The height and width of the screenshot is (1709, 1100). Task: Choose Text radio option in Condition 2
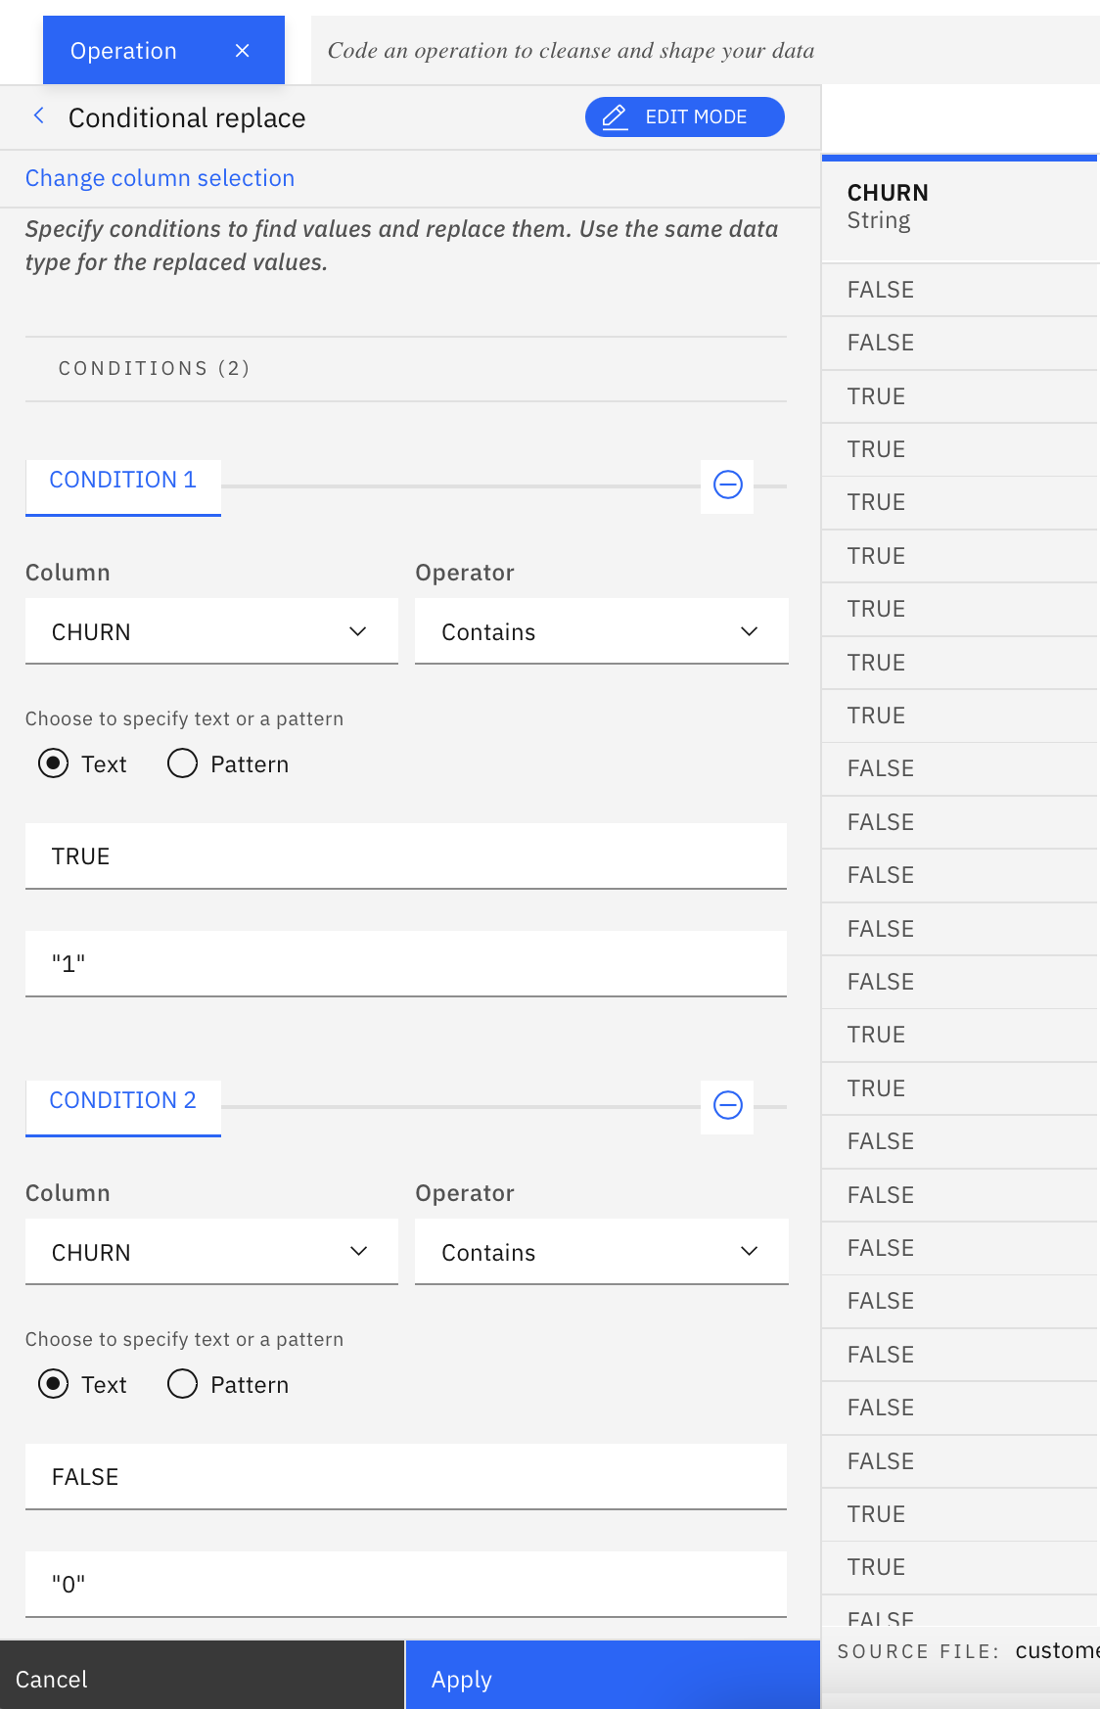54,1384
